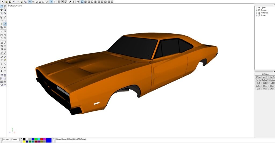Choose the rectangle select tool

pyautogui.click(x=2, y=6)
